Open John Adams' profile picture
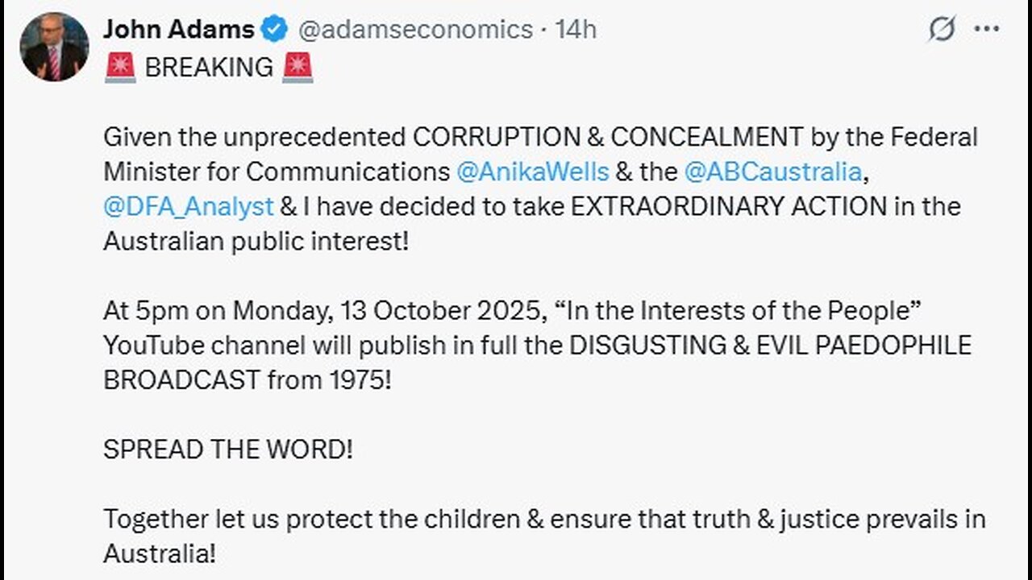Screen dimensions: 1032x580 pyautogui.click(x=54, y=47)
